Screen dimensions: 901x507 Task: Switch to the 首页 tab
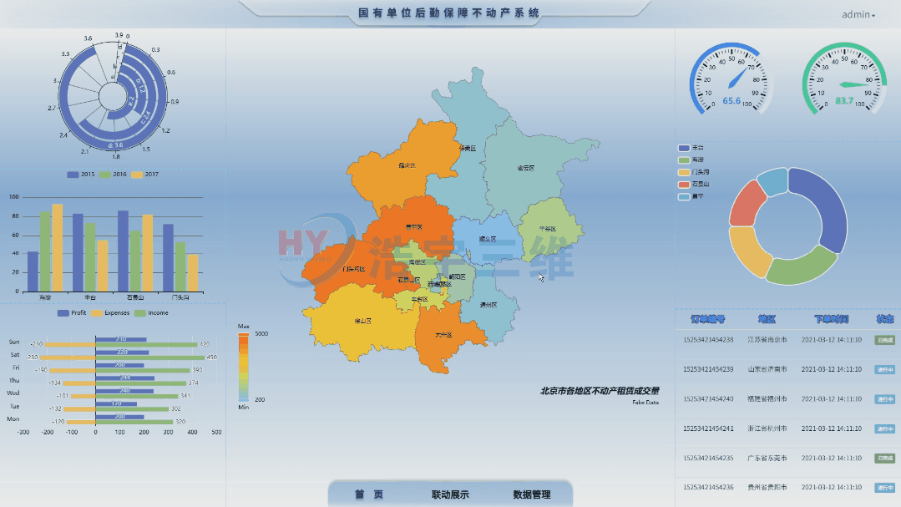tap(369, 494)
